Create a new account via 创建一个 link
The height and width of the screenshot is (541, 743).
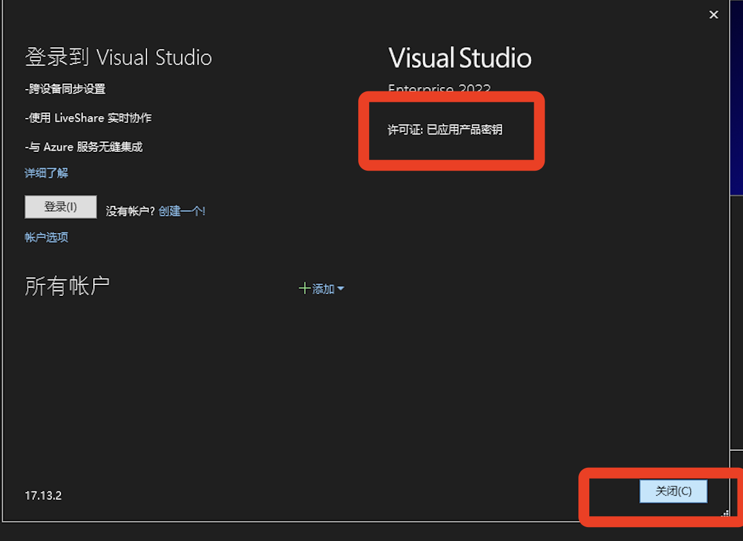coord(181,211)
